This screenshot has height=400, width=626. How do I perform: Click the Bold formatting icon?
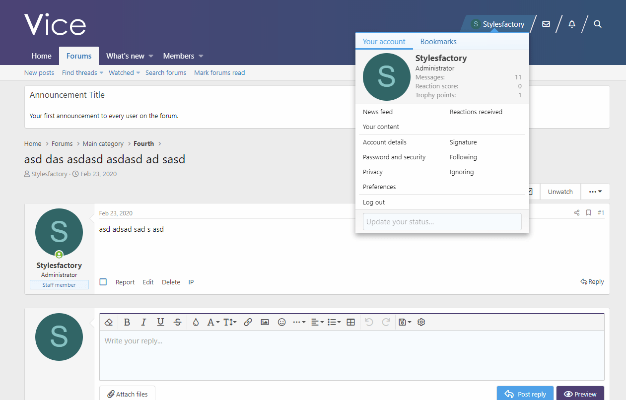click(127, 322)
